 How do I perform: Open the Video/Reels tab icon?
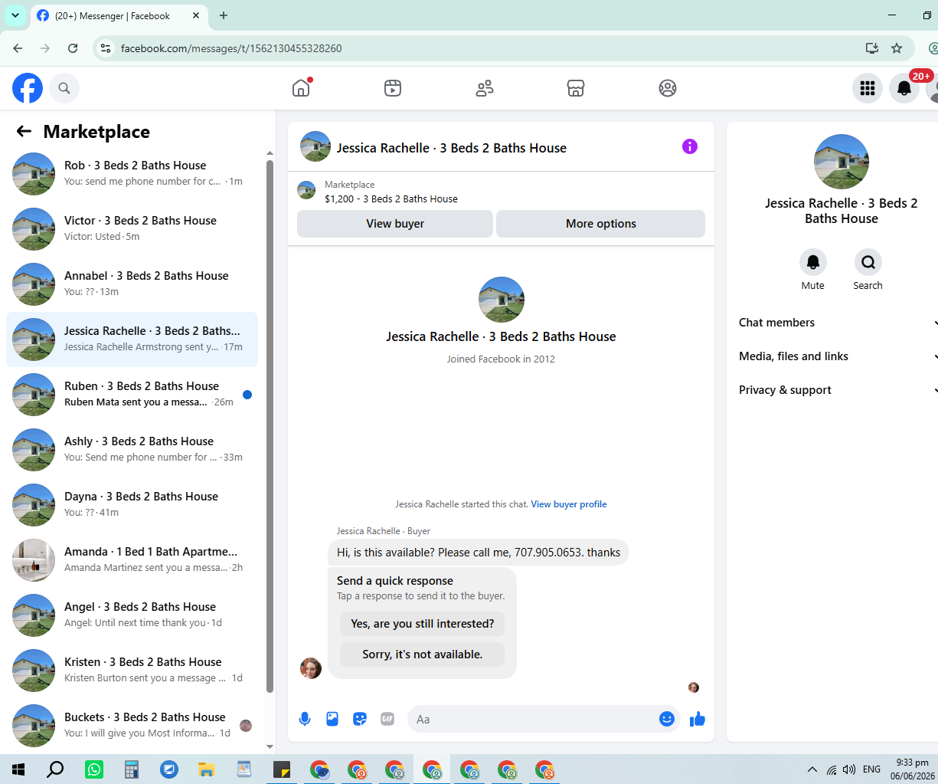pyautogui.click(x=393, y=88)
